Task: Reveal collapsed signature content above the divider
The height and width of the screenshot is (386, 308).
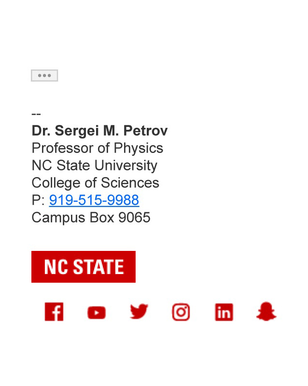Action: coord(44,75)
